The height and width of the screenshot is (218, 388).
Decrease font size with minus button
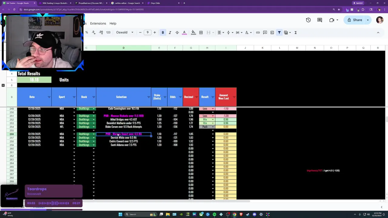click(x=140, y=32)
